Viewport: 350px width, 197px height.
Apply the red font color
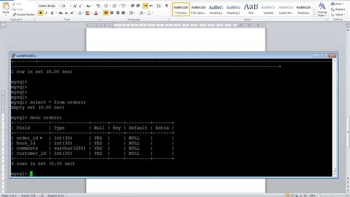click(x=96, y=13)
